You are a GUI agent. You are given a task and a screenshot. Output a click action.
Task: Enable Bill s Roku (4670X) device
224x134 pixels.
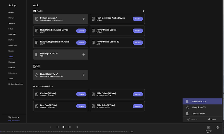[138, 106]
